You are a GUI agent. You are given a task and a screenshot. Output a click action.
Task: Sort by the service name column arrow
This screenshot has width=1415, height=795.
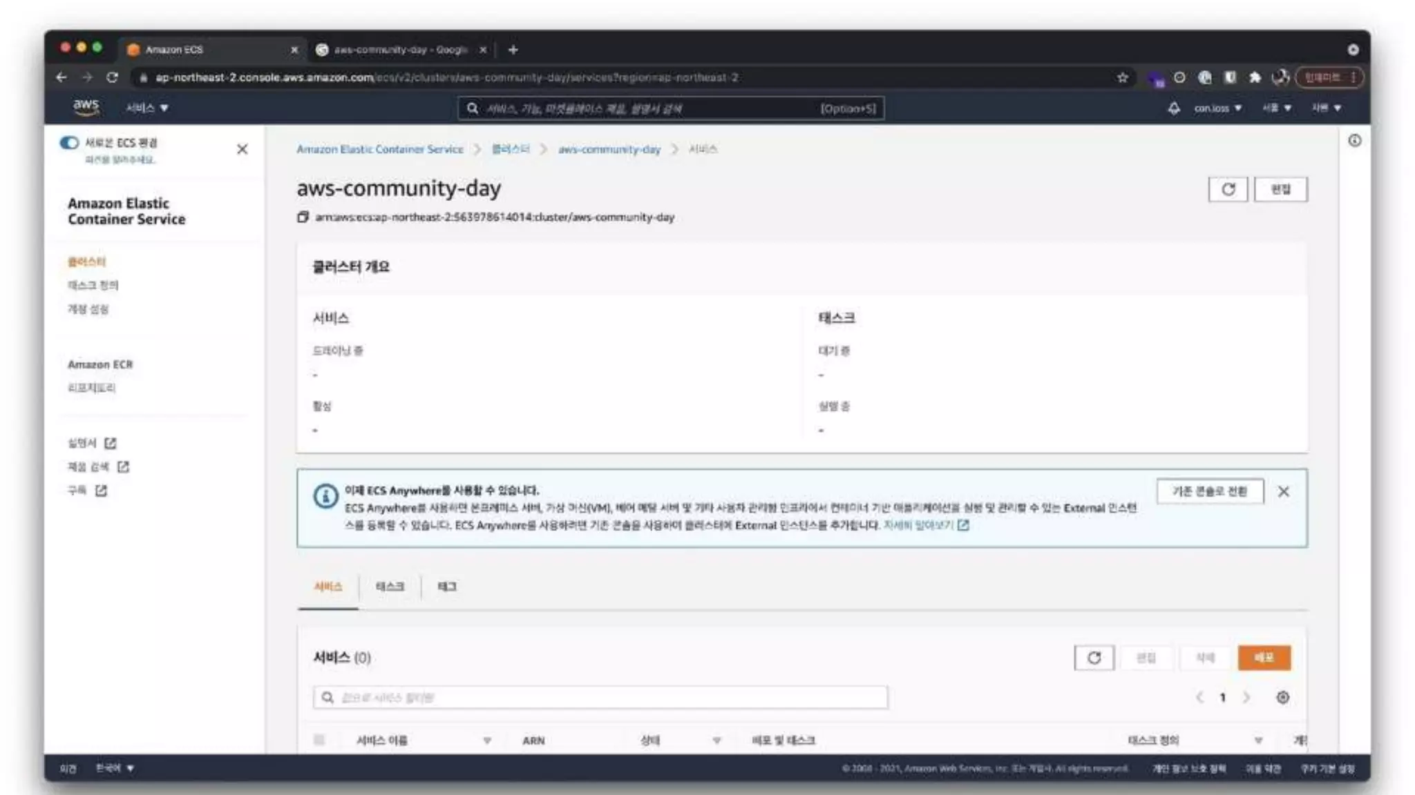point(487,740)
